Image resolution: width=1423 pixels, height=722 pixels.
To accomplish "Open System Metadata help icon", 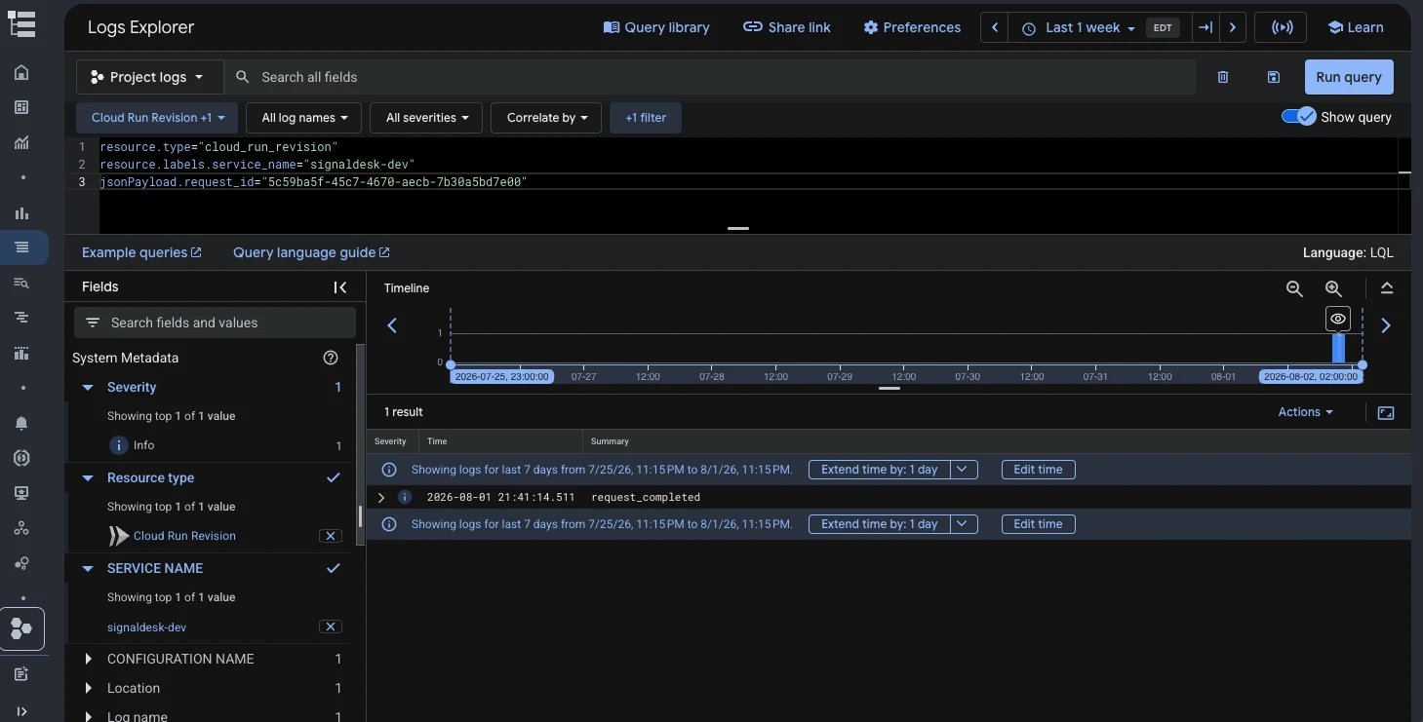I will pos(331,358).
